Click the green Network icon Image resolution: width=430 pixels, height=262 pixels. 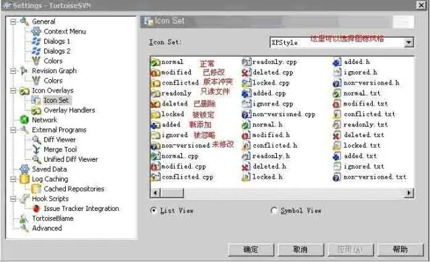pyautogui.click(x=24, y=120)
